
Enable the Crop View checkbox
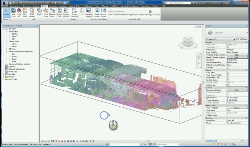click(228, 72)
